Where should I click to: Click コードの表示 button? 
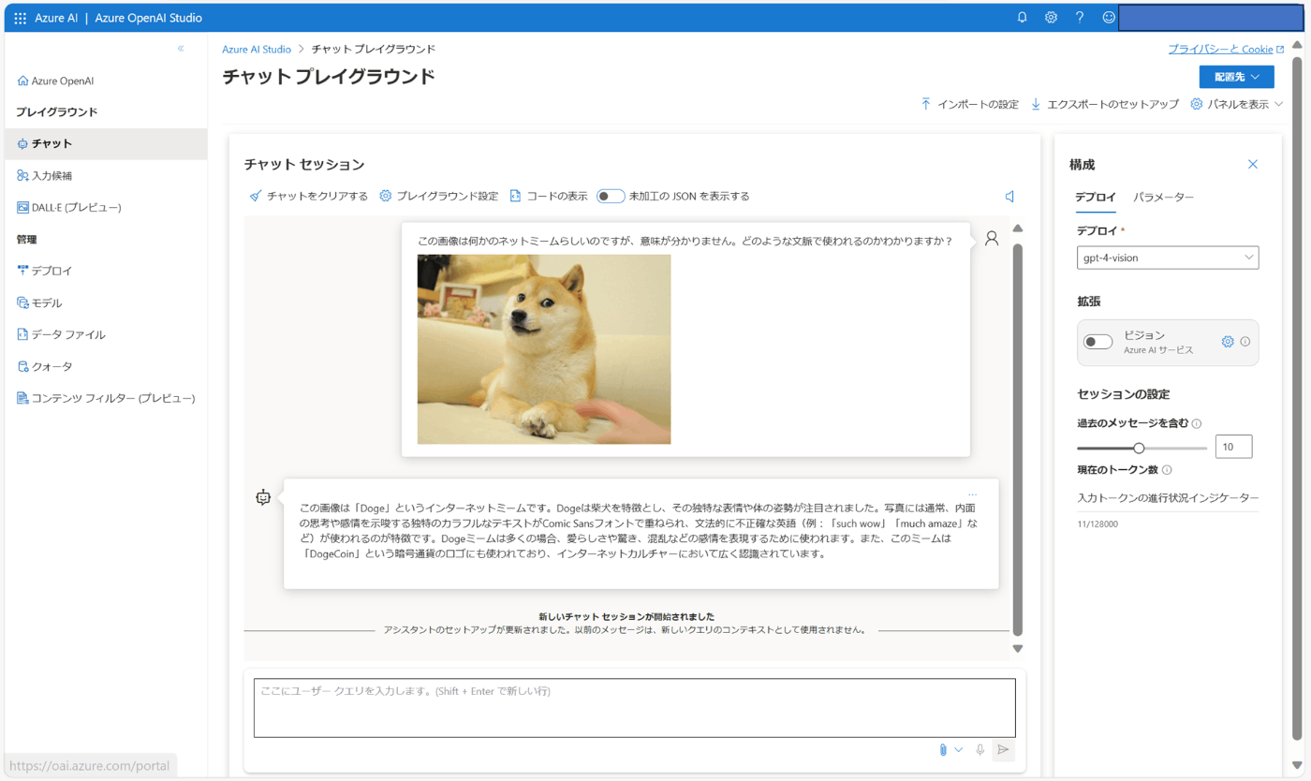[x=548, y=197]
